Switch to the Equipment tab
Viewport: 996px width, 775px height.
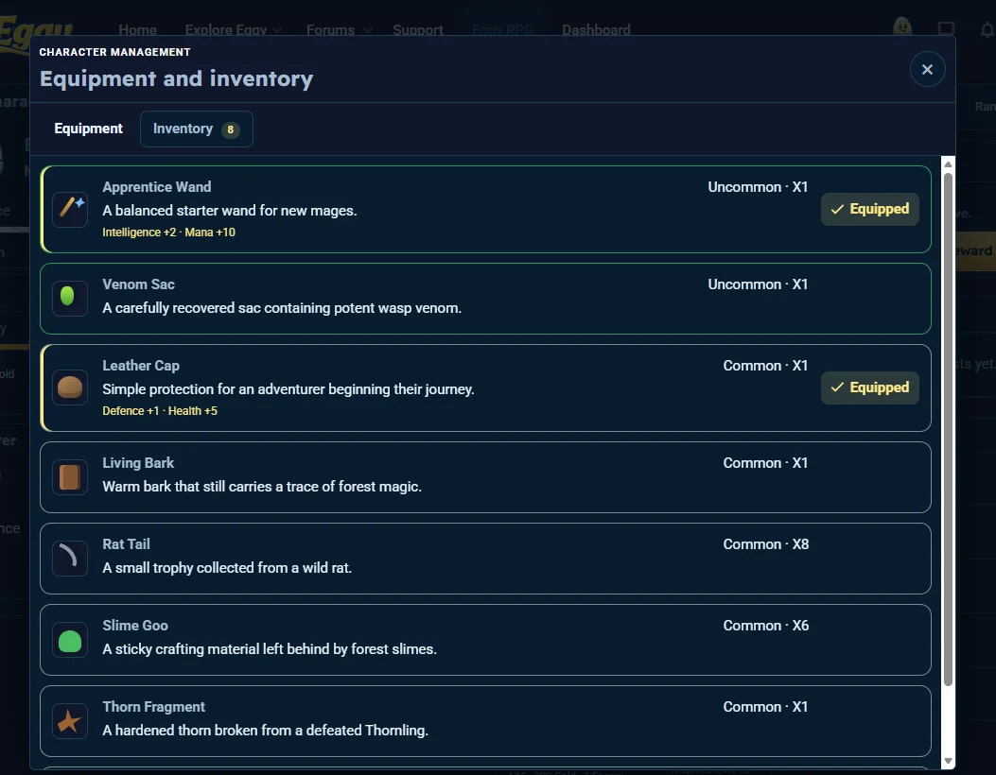(x=88, y=129)
